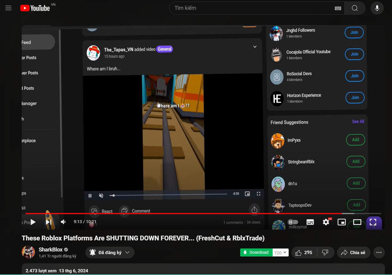Open player settings gear
The width and height of the screenshot is (392, 275).
click(326, 222)
